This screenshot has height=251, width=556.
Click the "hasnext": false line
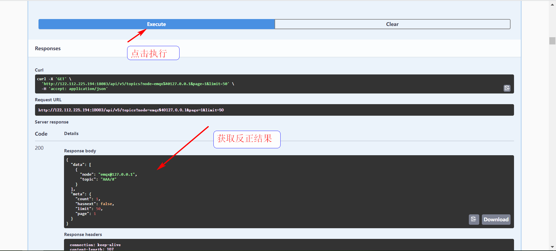click(x=95, y=204)
